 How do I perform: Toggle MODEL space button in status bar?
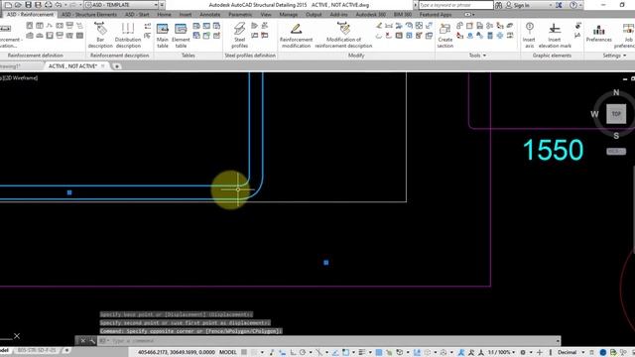point(227,352)
